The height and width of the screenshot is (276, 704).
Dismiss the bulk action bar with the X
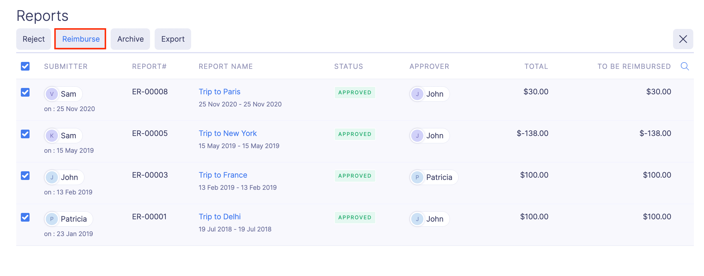tap(683, 39)
